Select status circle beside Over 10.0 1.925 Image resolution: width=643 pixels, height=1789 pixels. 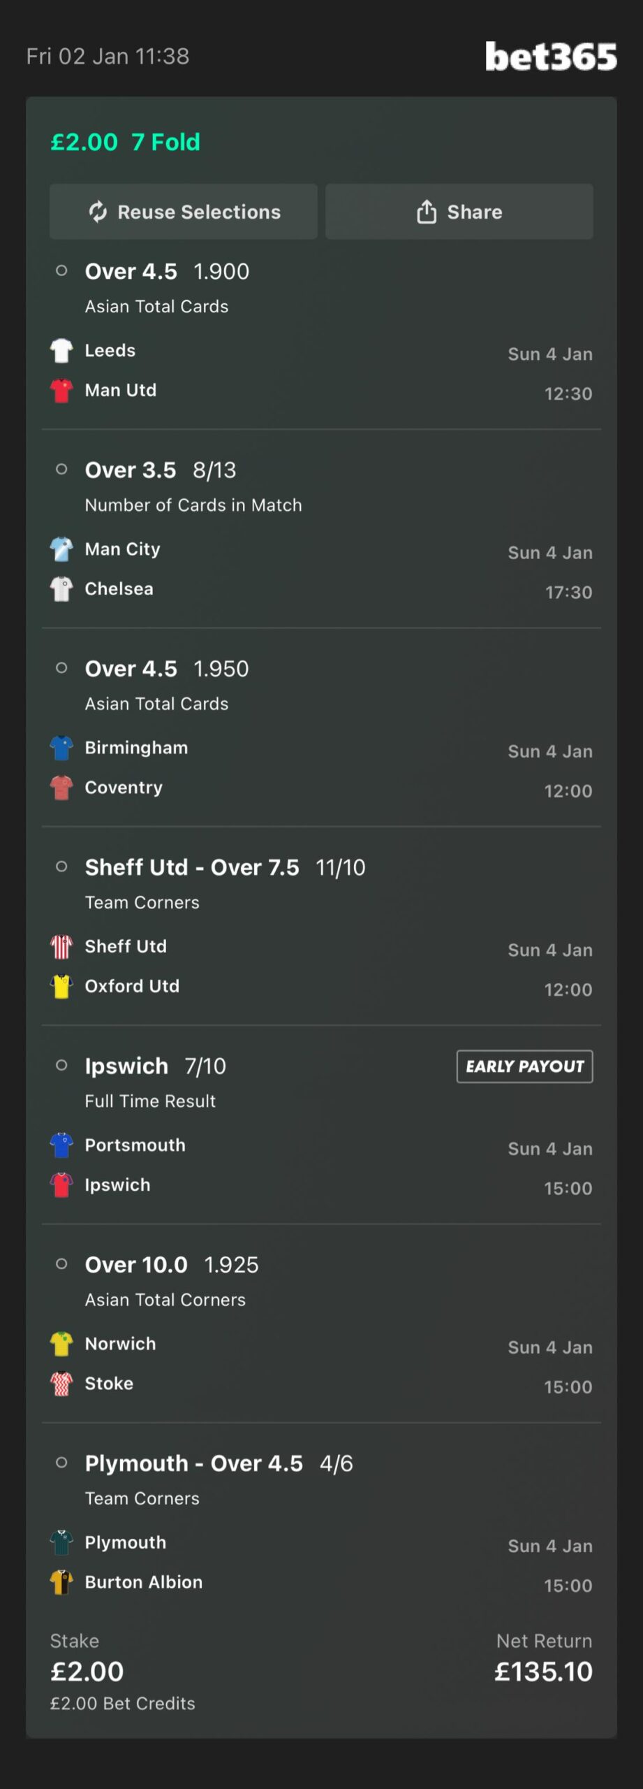tap(61, 1264)
